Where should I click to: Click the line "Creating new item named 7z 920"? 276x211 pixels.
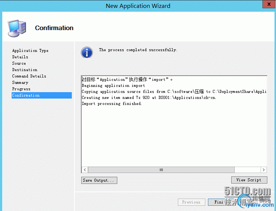tap(149, 97)
